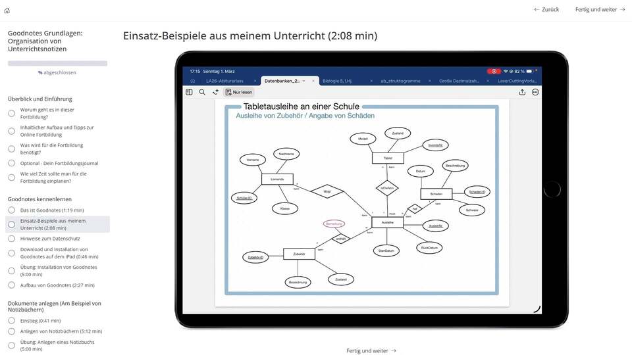Click the 'Lernende' entity rectangle
Image resolution: width=632 pixels, height=355 pixels.
[x=277, y=179]
